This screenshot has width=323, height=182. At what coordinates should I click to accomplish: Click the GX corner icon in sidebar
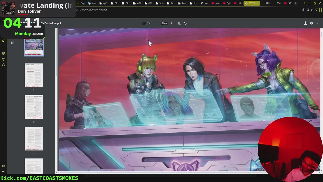coord(3,166)
